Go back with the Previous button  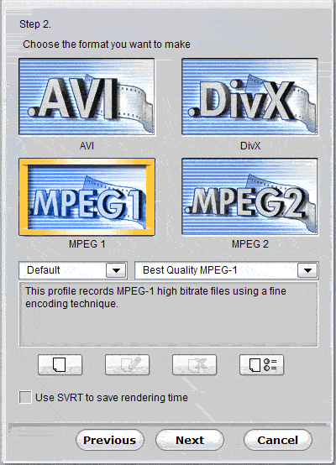[110, 440]
